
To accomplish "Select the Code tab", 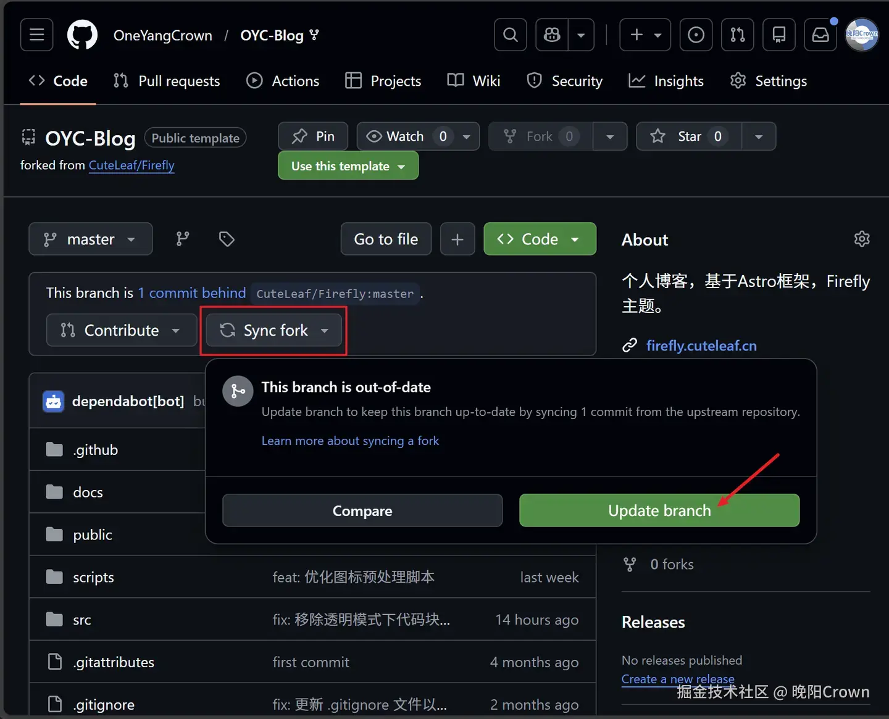I will pos(58,81).
